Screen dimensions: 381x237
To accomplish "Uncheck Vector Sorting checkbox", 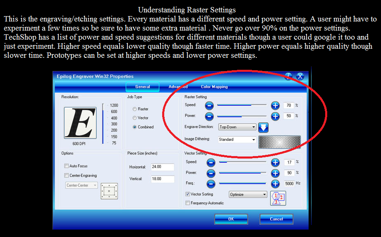I will pyautogui.click(x=187, y=194).
